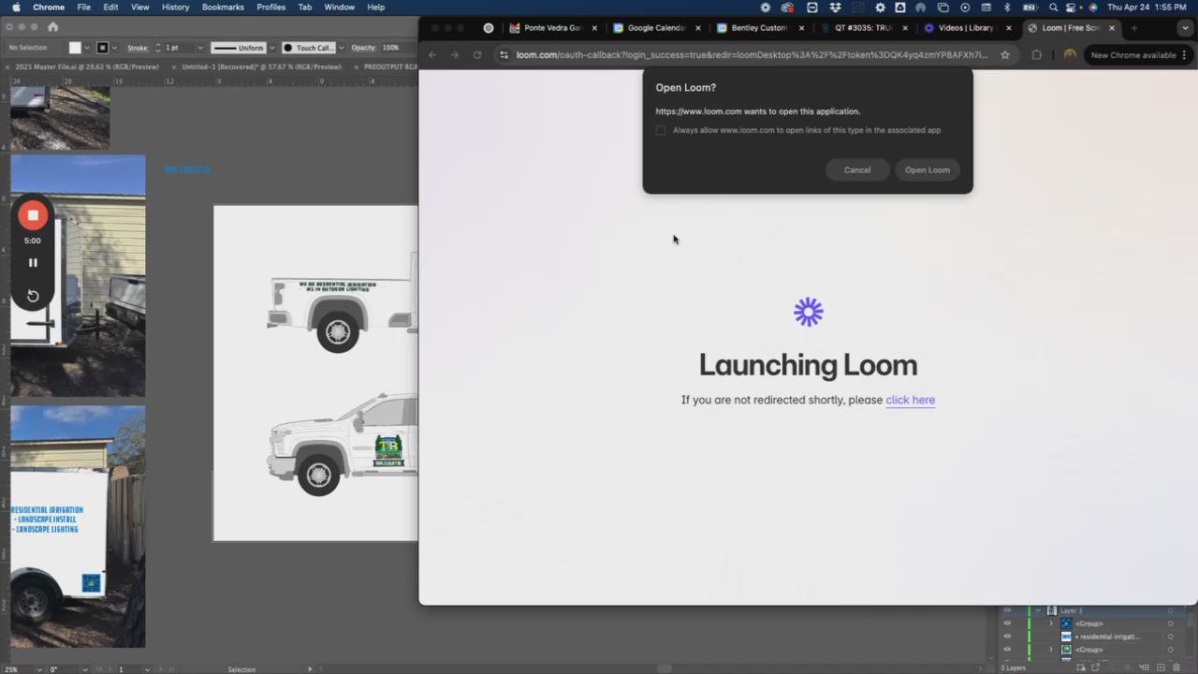The image size is (1198, 674).
Task: Click Illustrator Home icon
Action: click(52, 27)
